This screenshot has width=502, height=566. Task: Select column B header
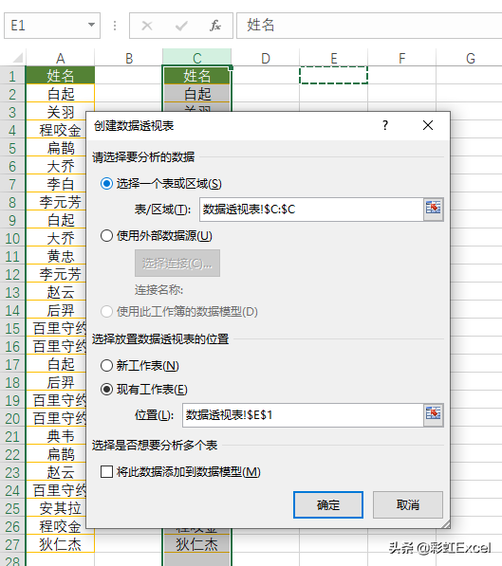[129, 58]
